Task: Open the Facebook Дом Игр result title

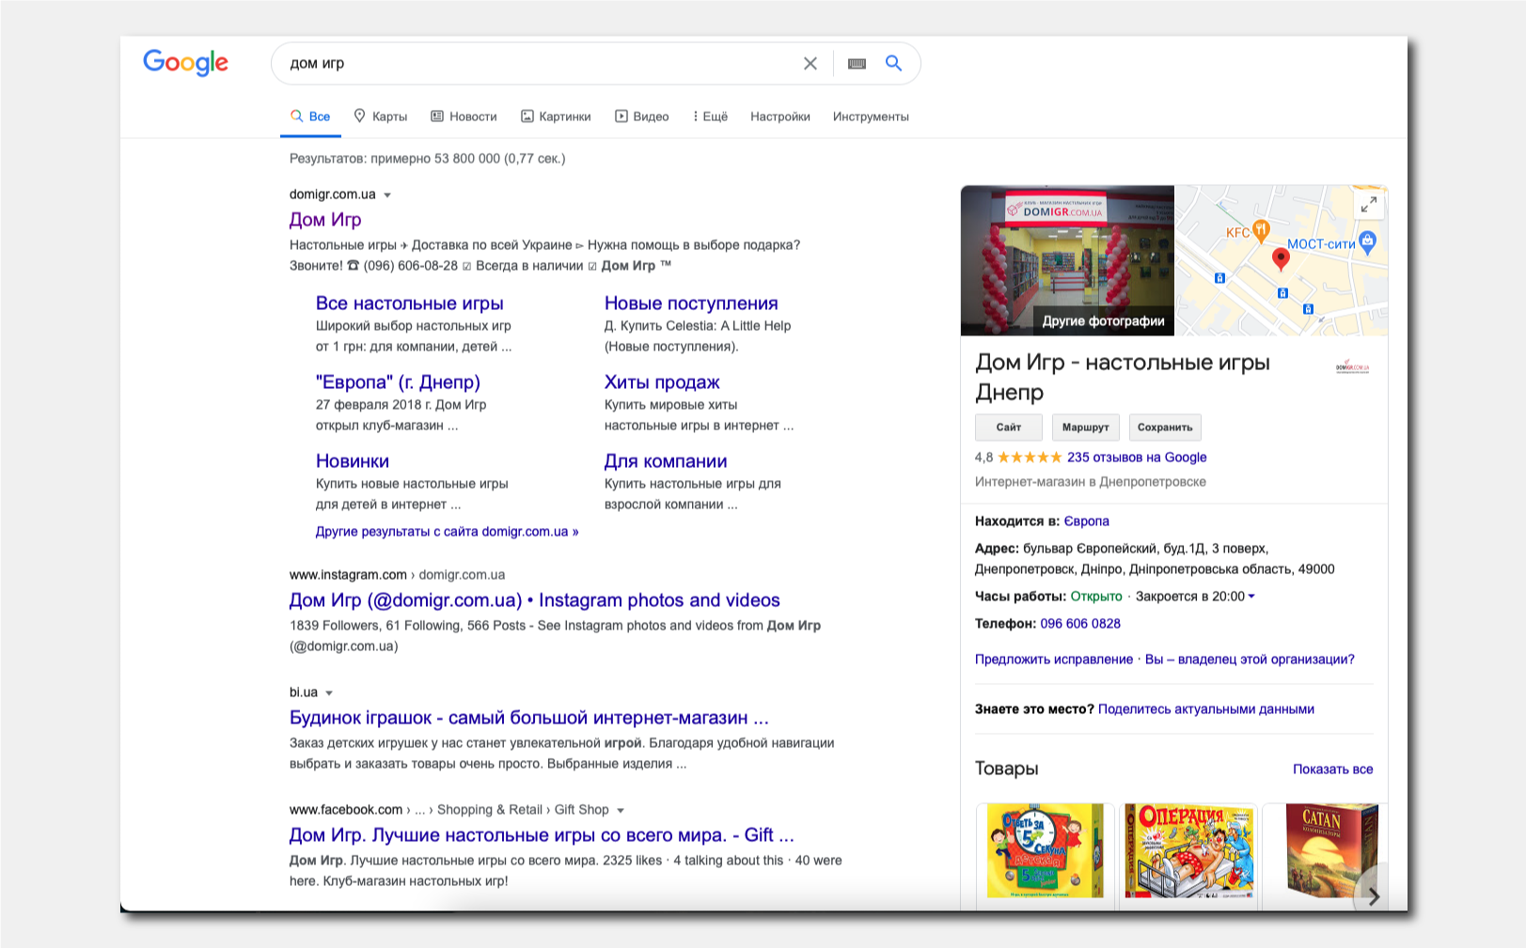Action: click(x=542, y=835)
